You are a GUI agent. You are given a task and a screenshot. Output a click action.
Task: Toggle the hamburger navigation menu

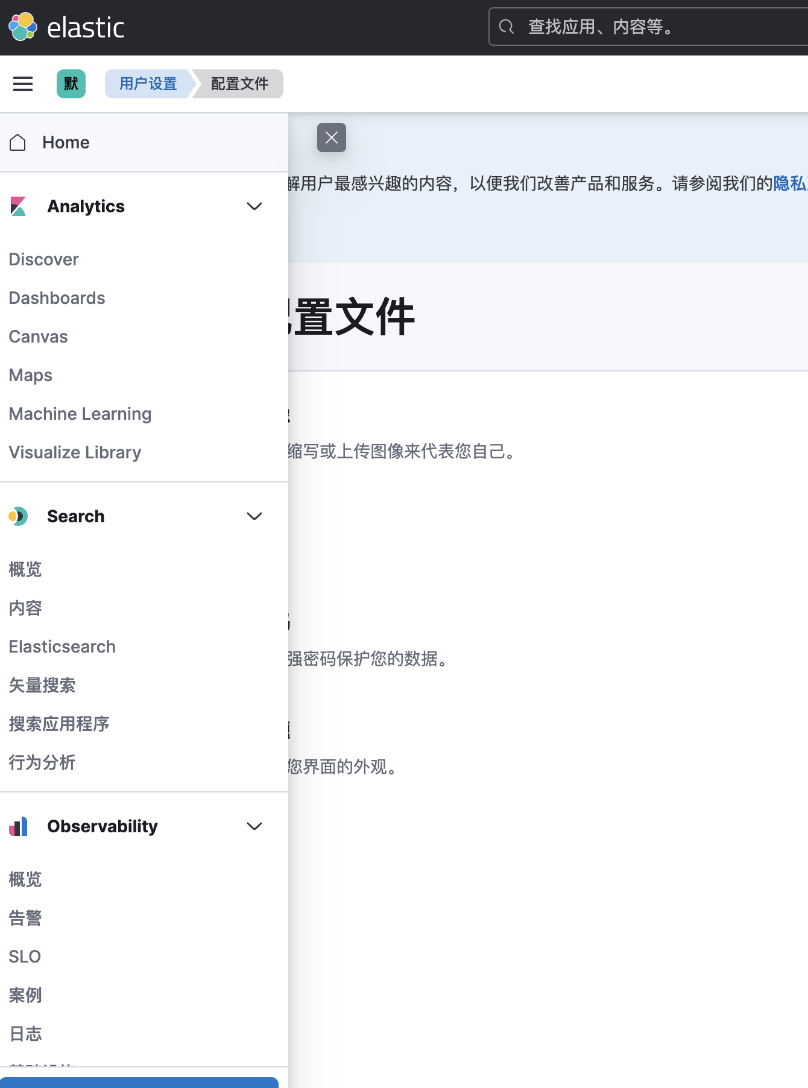(23, 84)
